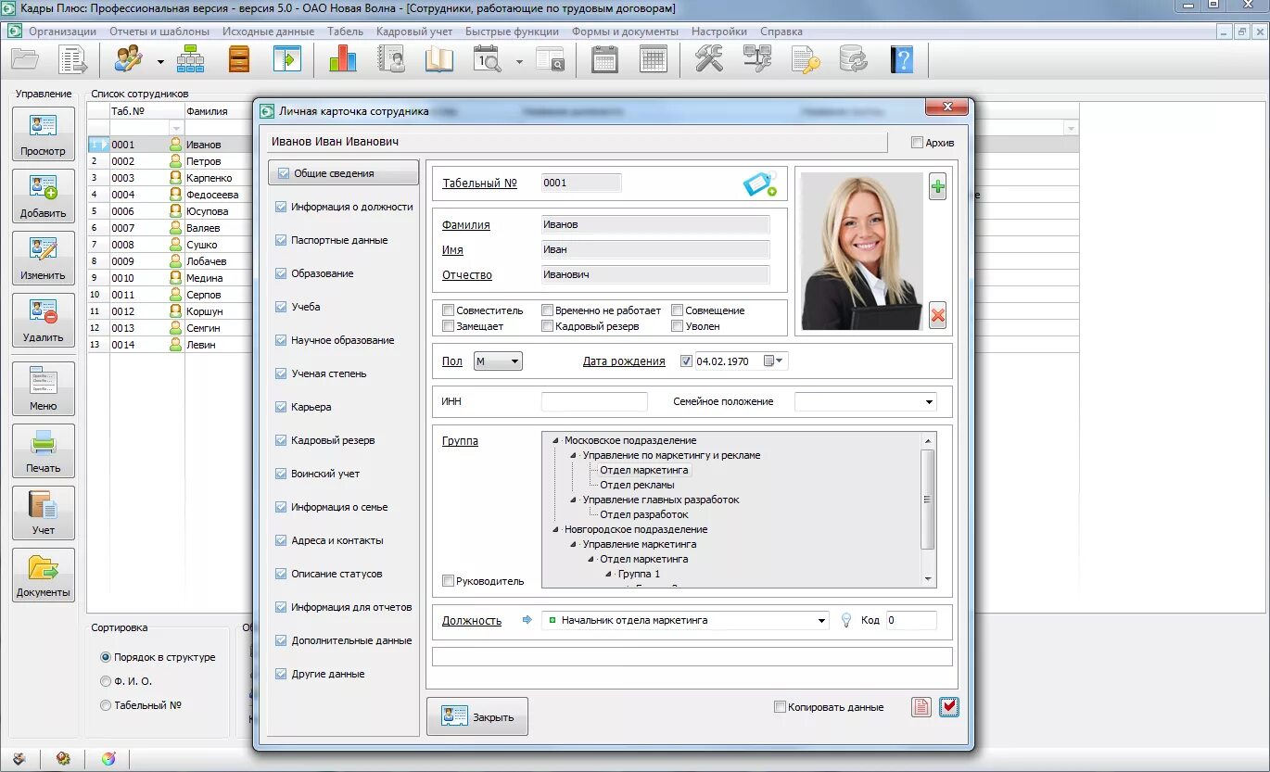Open the organization structure chart icon
The height and width of the screenshot is (772, 1270).
[x=191, y=59]
